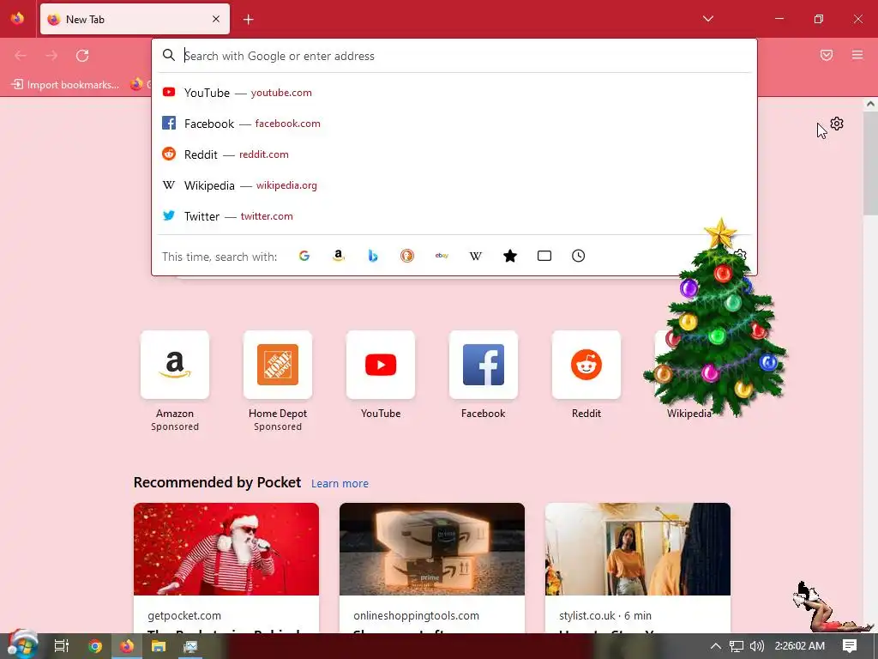
Task: Open File Explorer from the taskbar
Action: pos(159,646)
